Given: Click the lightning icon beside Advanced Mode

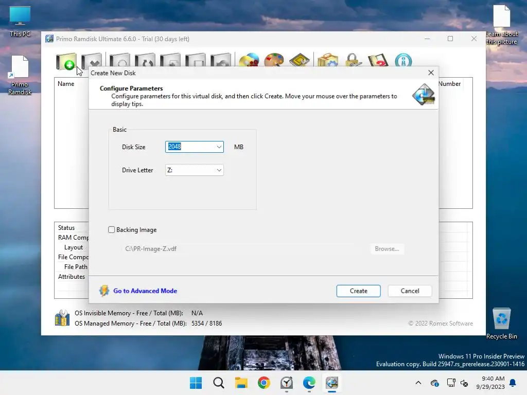Looking at the screenshot, I should [104, 291].
